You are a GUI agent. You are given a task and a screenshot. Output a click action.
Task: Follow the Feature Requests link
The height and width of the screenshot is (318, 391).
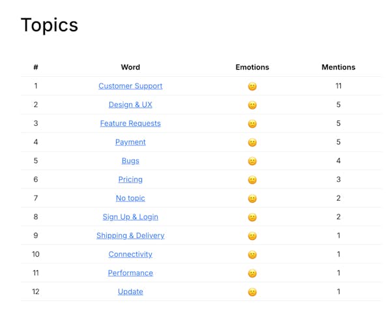coord(130,123)
